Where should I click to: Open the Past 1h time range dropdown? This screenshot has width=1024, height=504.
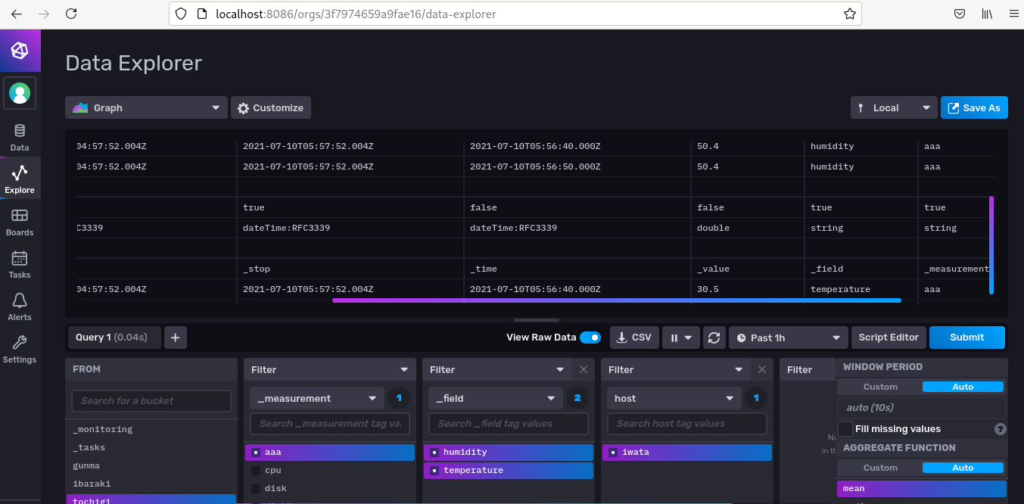pos(787,337)
